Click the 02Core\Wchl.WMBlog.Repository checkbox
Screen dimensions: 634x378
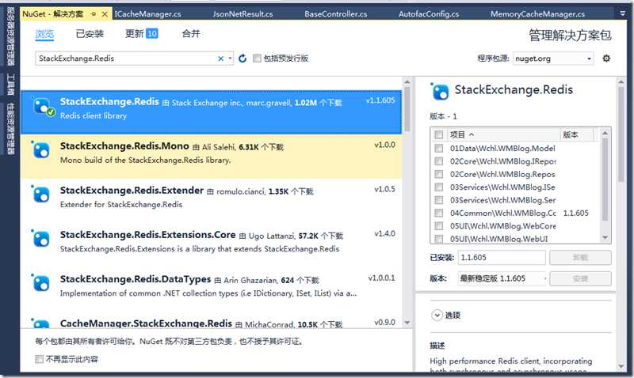[x=439, y=174]
